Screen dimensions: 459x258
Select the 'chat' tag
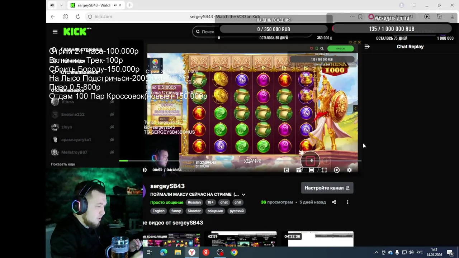coord(224,202)
